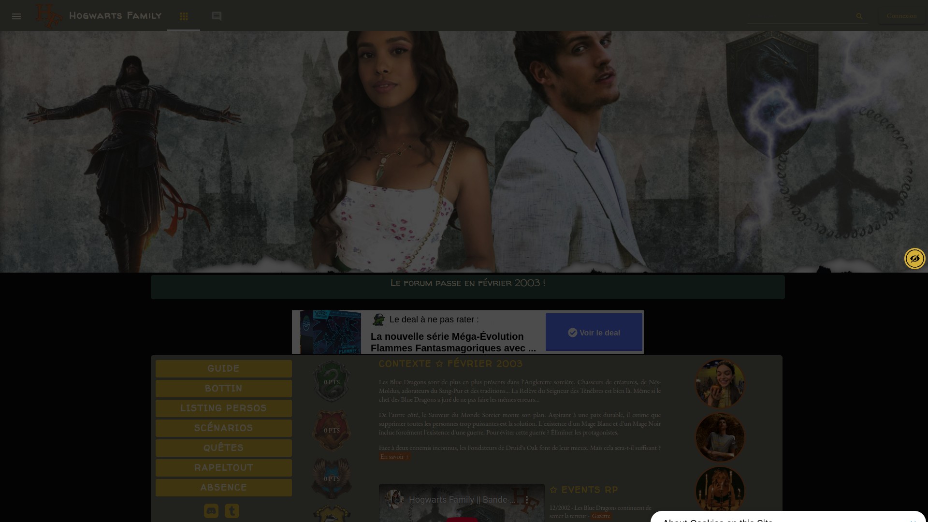Viewport: 928px width, 522px height.
Task: Click third avatar with candles
Action: pyautogui.click(x=720, y=491)
